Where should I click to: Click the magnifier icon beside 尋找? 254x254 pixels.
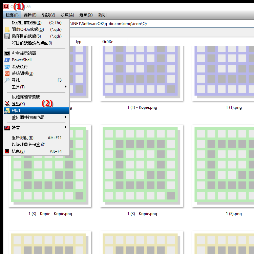[x=7, y=80]
